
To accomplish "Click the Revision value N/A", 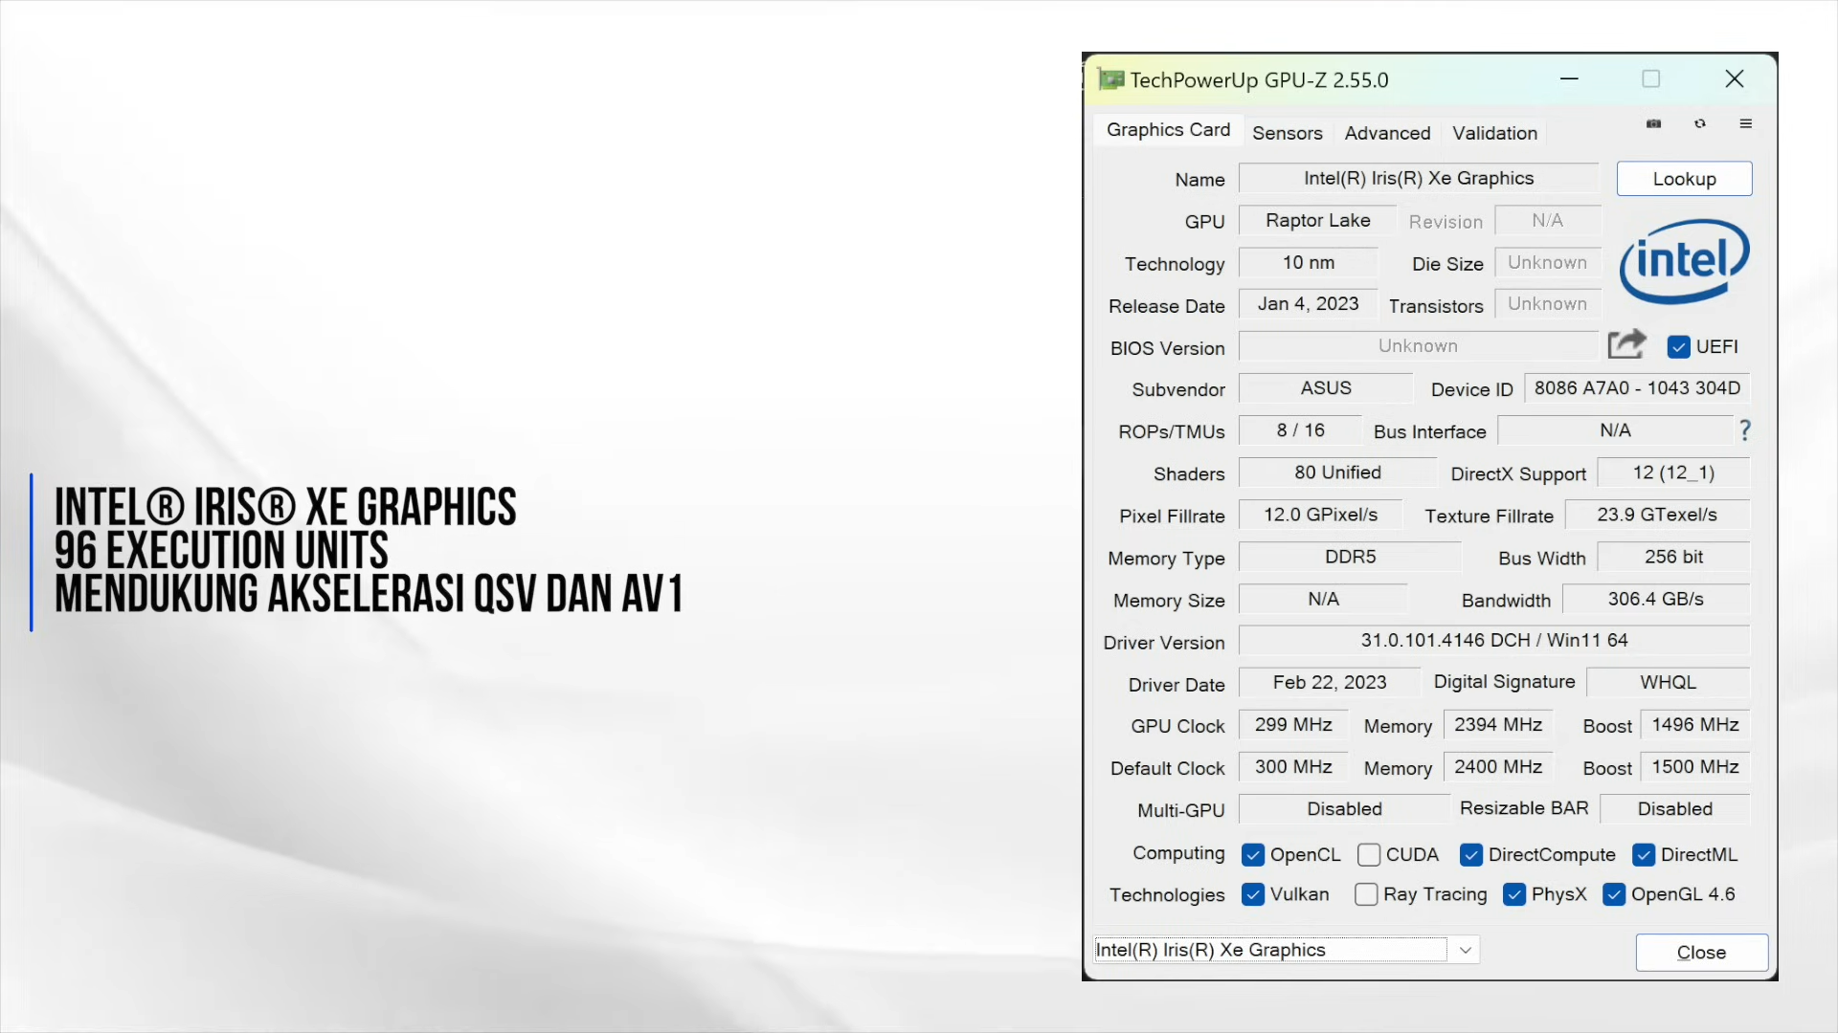I will coord(1547,220).
